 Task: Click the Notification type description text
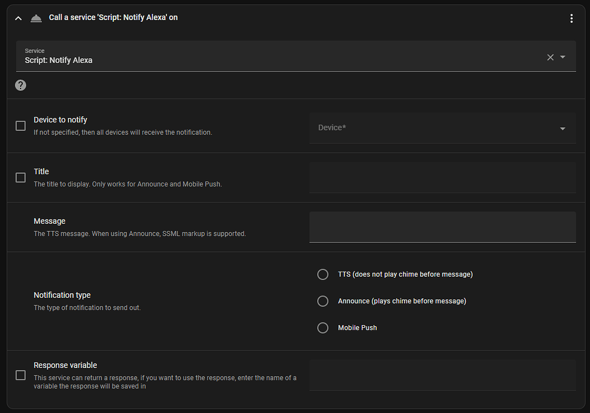(87, 307)
